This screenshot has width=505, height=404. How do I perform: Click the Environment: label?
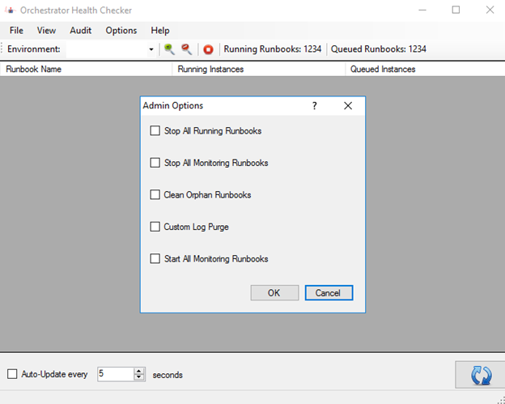coord(34,49)
